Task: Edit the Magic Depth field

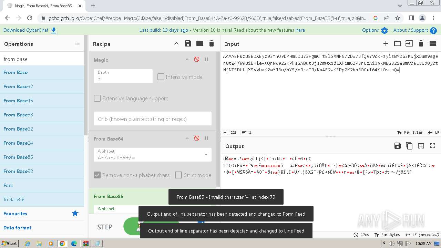Action: click(123, 76)
